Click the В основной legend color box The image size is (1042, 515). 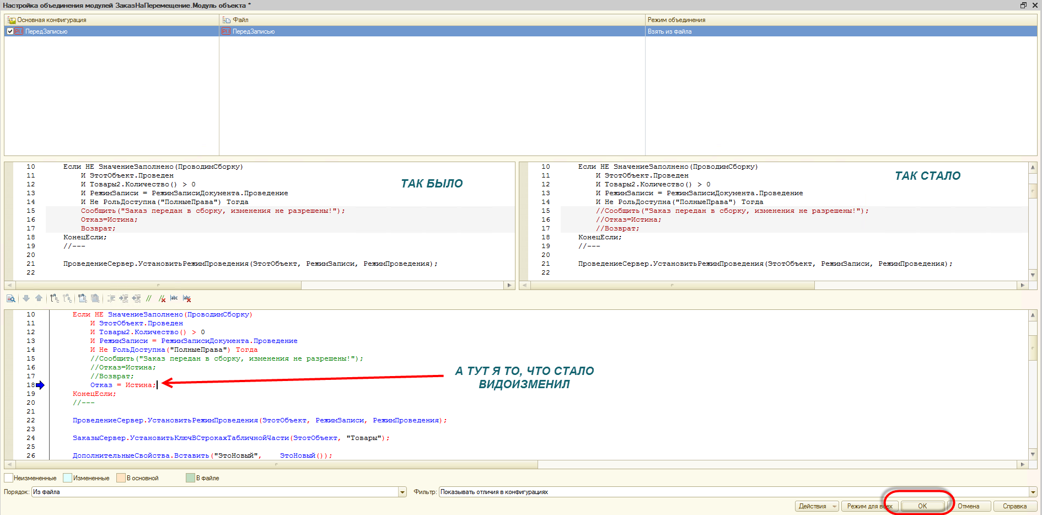coord(121,478)
